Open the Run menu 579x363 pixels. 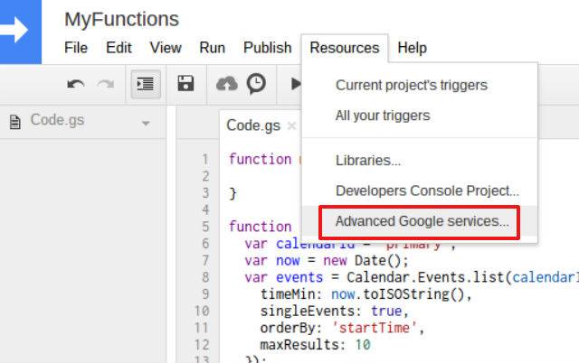[x=213, y=48]
